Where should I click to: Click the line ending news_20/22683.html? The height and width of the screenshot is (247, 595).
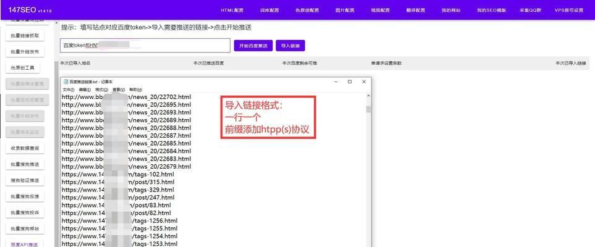[x=127, y=159]
